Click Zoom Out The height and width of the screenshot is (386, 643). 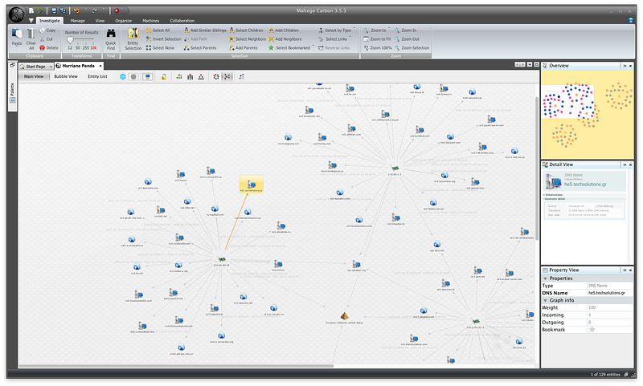click(407, 39)
